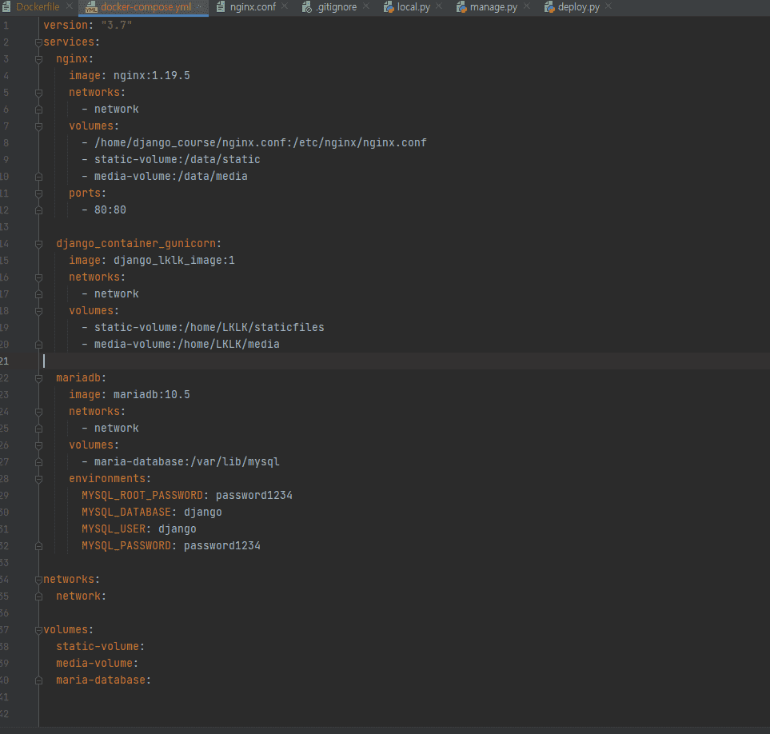Click the static-volume: definition on line 38
Viewport: 770px width, 734px height.
(100, 647)
